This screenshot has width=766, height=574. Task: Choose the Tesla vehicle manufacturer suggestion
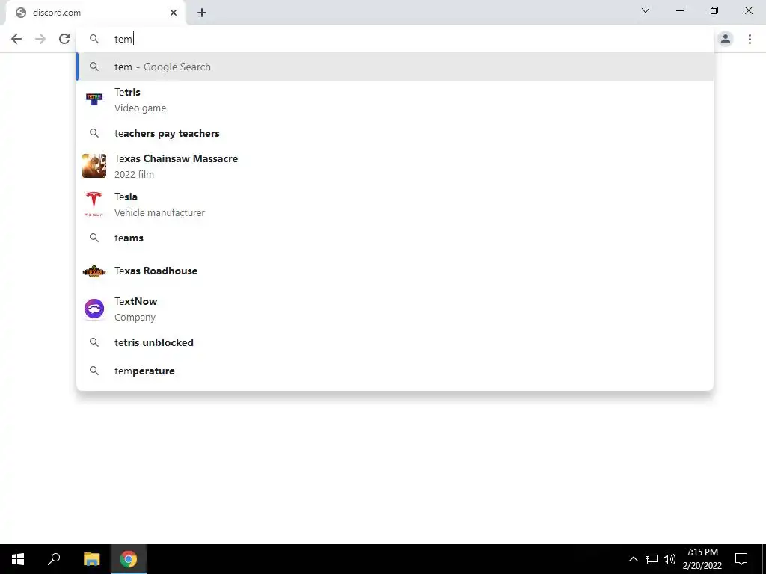[x=395, y=204]
